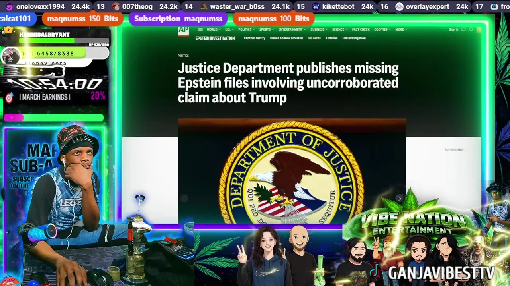
Task: Click the March Earnings progress bar
Action: [x=54, y=118]
